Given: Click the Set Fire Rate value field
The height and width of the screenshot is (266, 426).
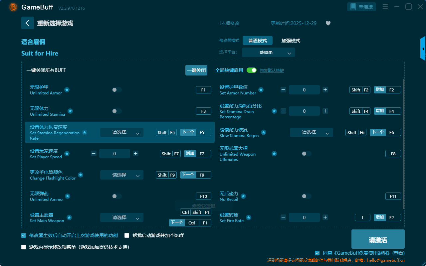Looking at the screenshot, I should coord(304,217).
